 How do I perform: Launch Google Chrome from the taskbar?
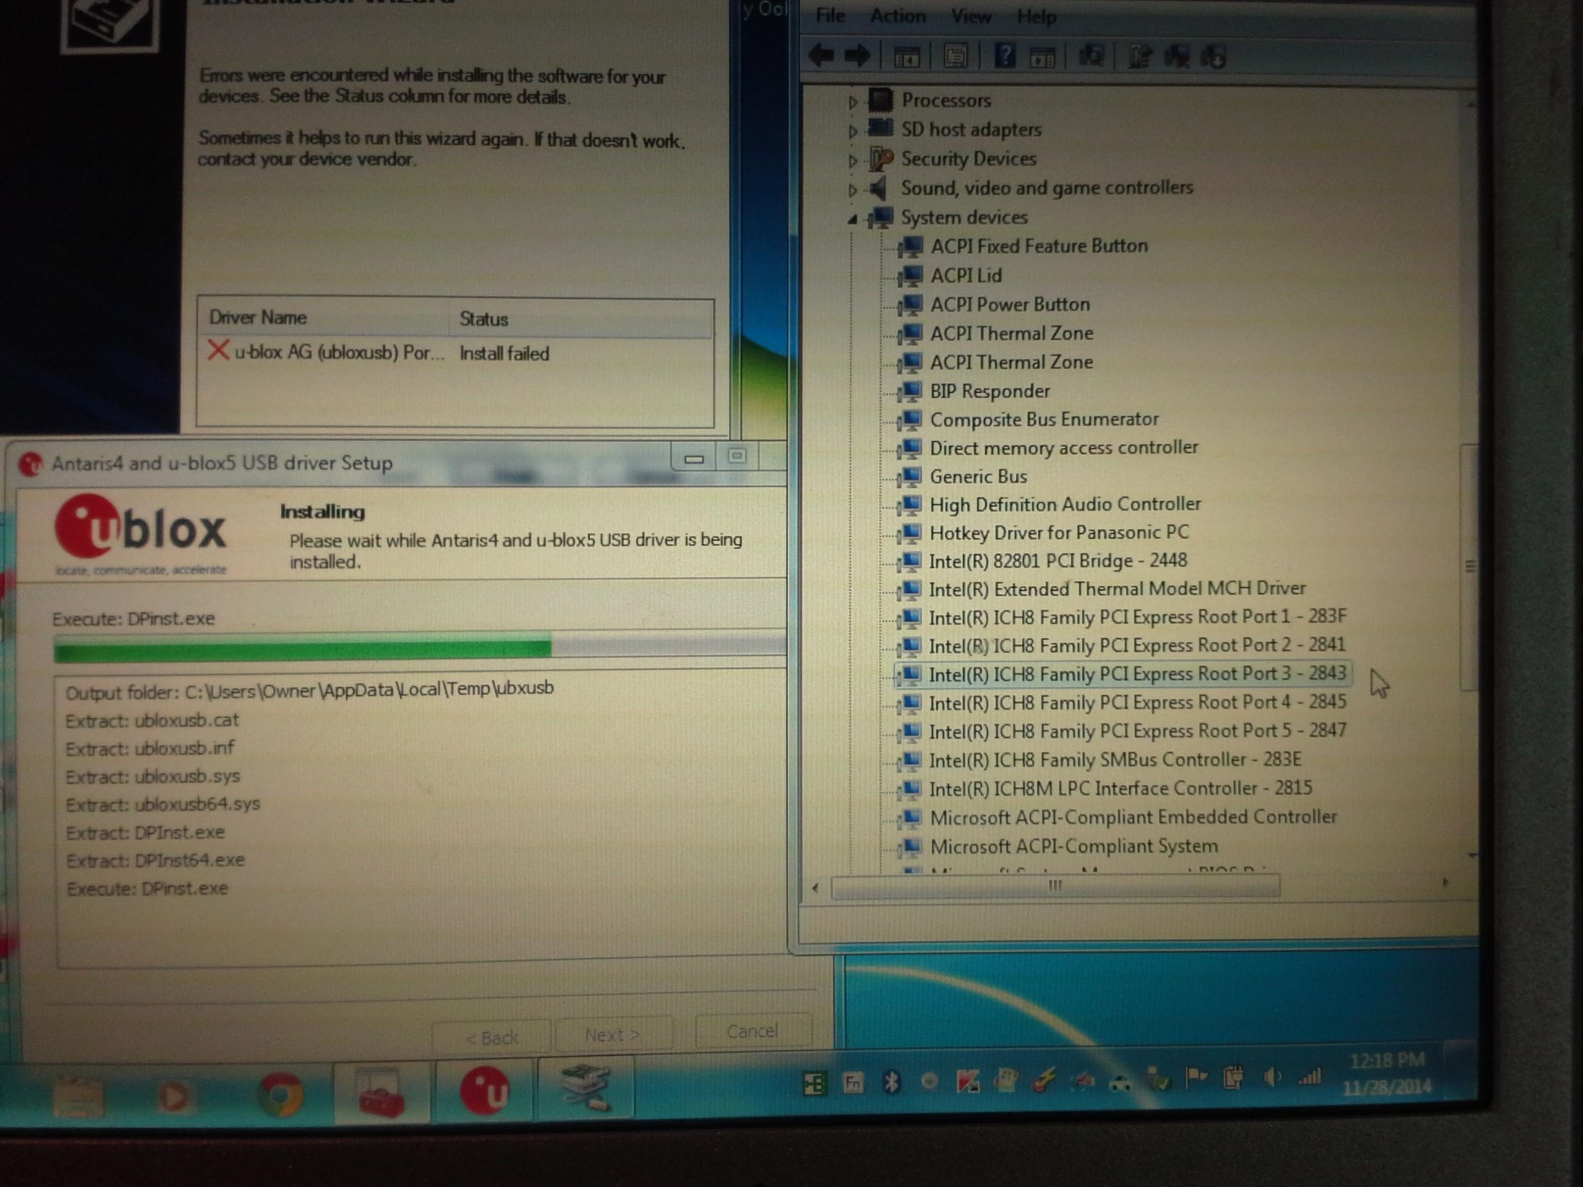[x=280, y=1094]
